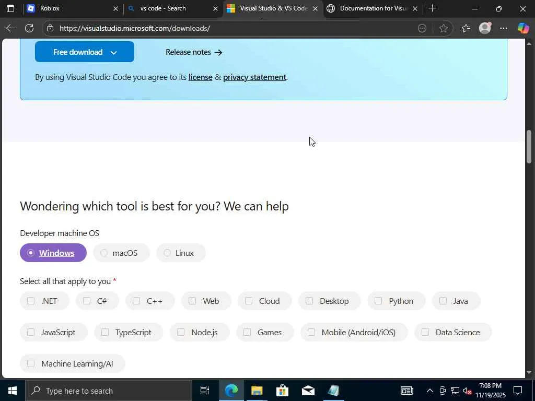Open Settings and more ellipsis menu
Screen dimensions: 535x401
point(504,28)
